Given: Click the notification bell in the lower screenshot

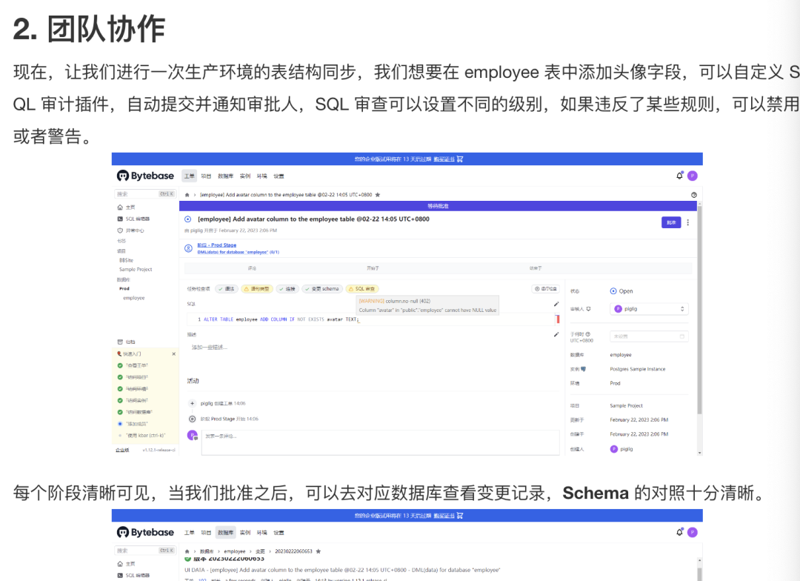Looking at the screenshot, I should click(x=679, y=532).
